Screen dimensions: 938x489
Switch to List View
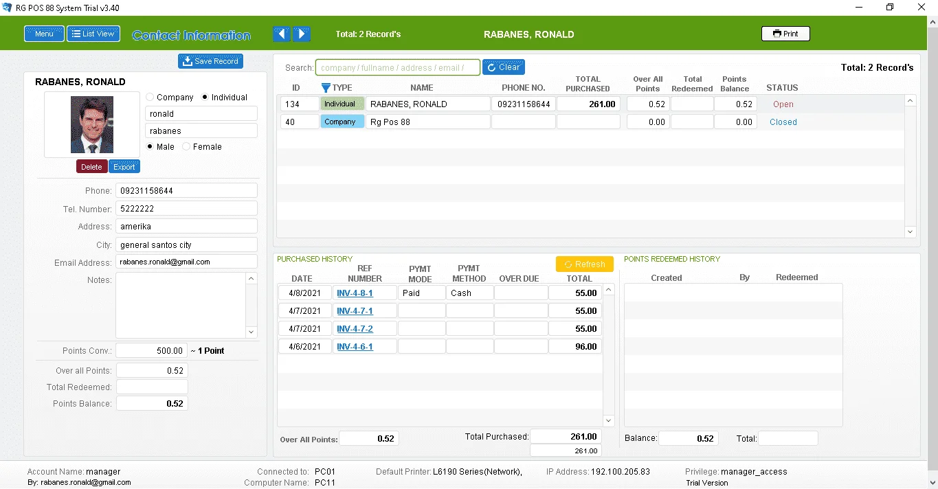click(x=93, y=34)
